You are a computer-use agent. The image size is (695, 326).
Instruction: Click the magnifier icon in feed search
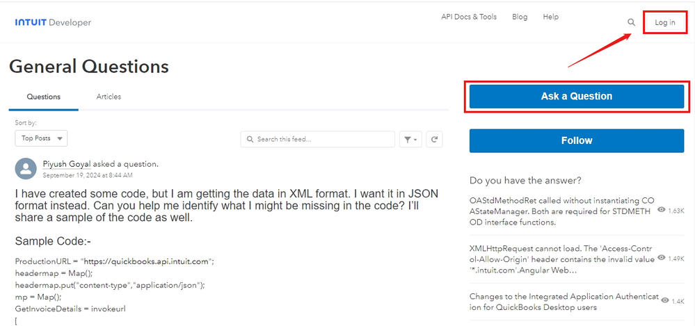250,139
